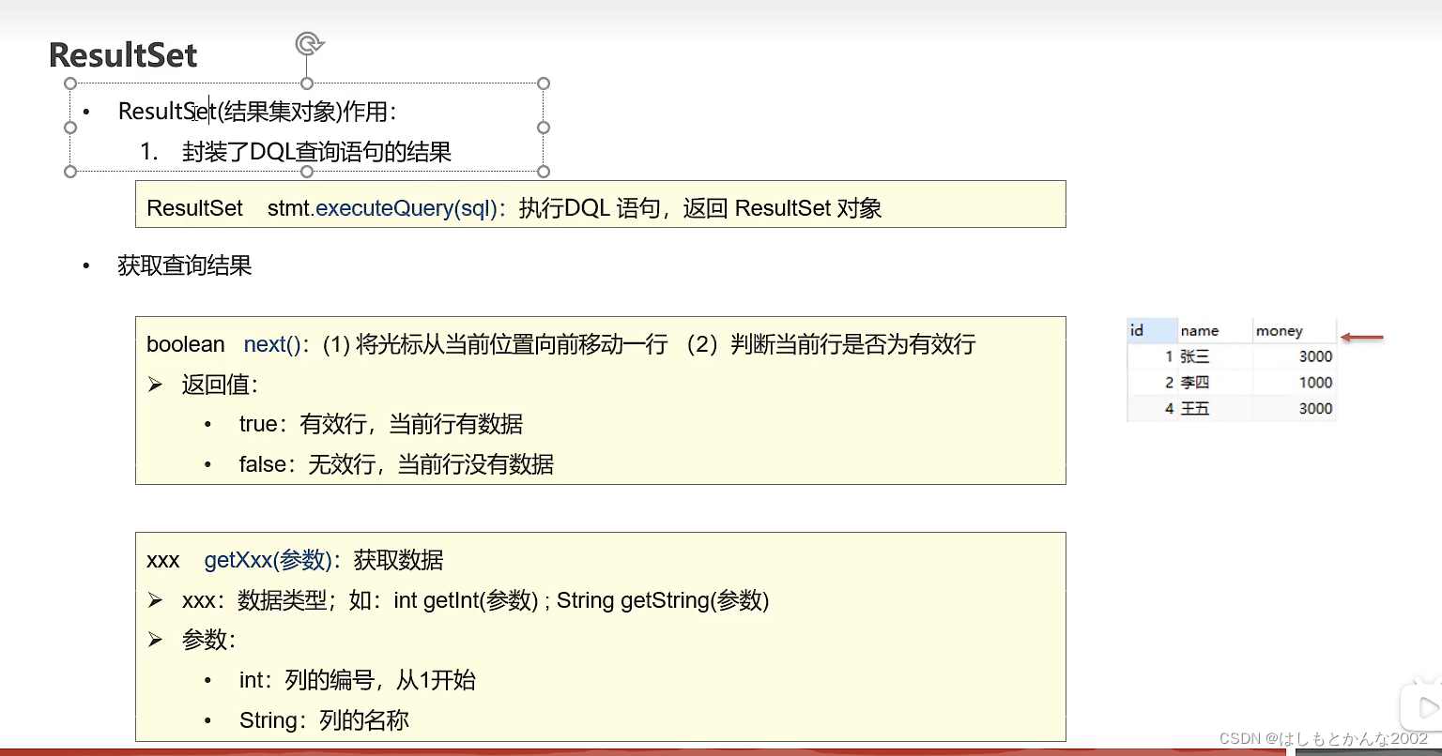This screenshot has height=756, width=1442.
Task: Click the "xxx:数据类型" explanation line
Action: click(475, 600)
